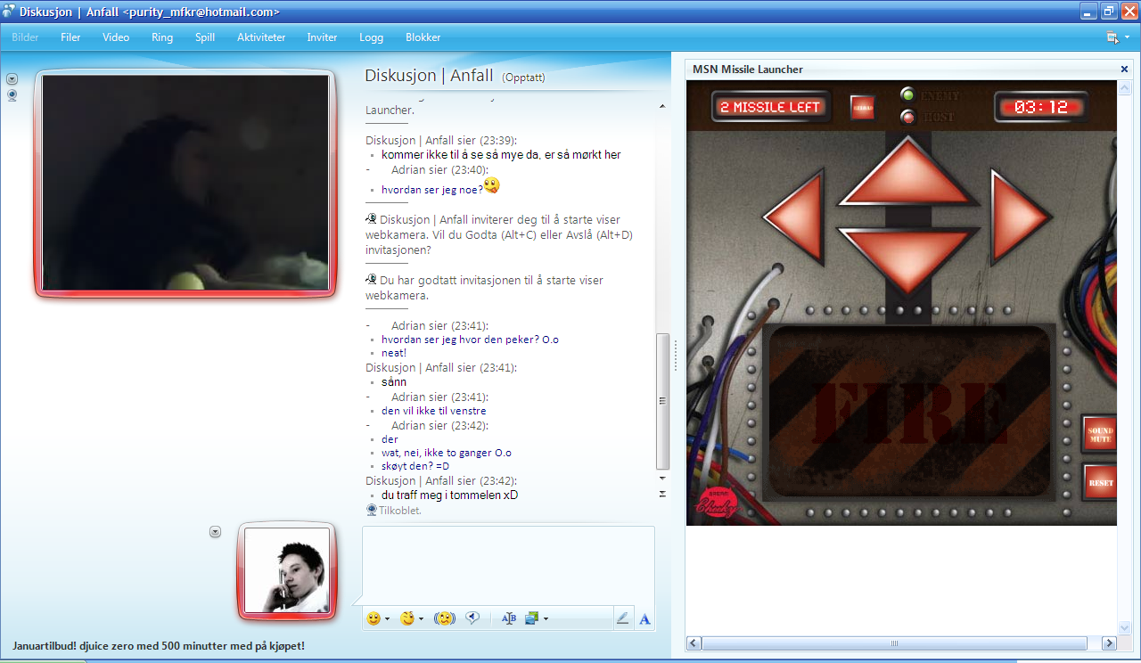This screenshot has width=1141, height=663.
Task: Select the green ENEMY indicator light
Action: click(907, 94)
